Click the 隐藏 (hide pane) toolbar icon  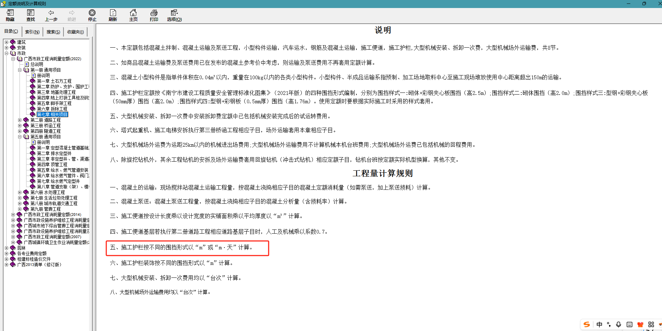10,16
